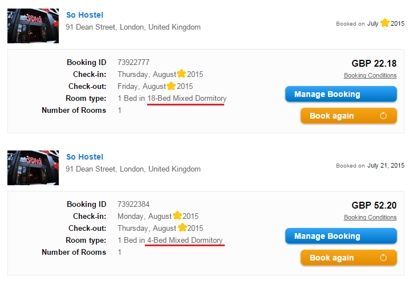Click the 18-Bed Mixed Dormitory room type text

(187, 99)
